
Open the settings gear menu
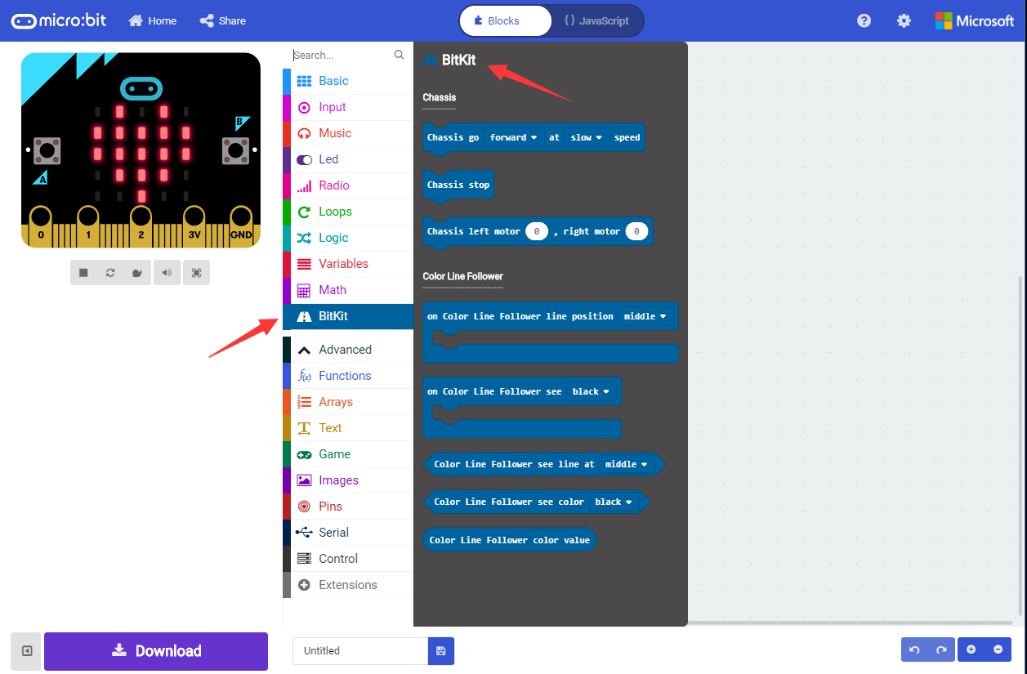point(904,21)
